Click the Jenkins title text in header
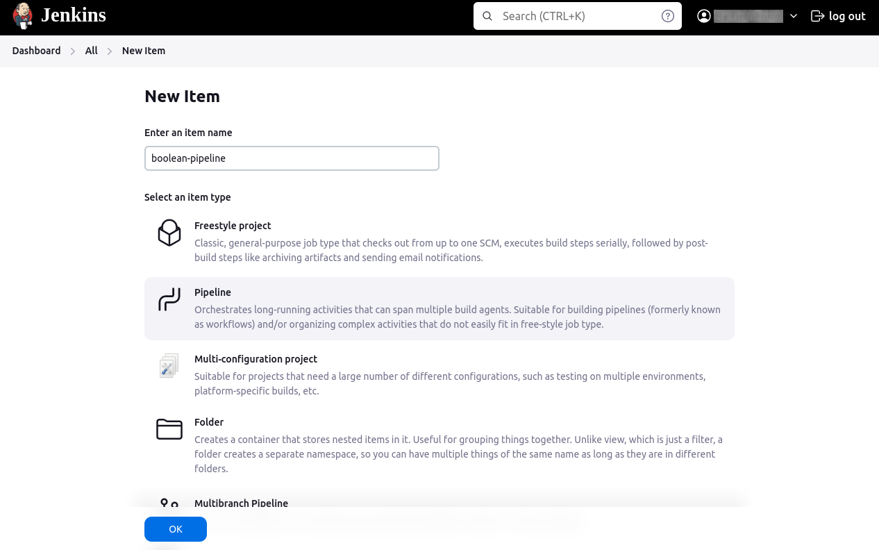This screenshot has width=879, height=550. pos(74,15)
